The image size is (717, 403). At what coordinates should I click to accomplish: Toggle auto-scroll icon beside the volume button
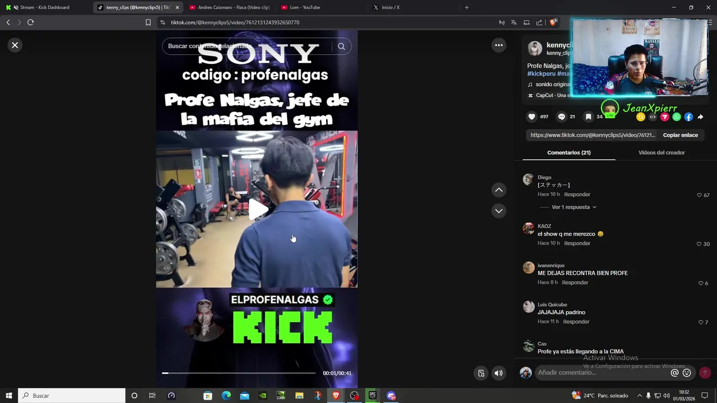click(x=481, y=373)
